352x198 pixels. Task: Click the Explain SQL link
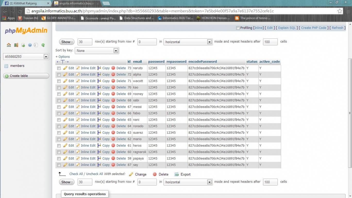pyautogui.click(x=287, y=28)
